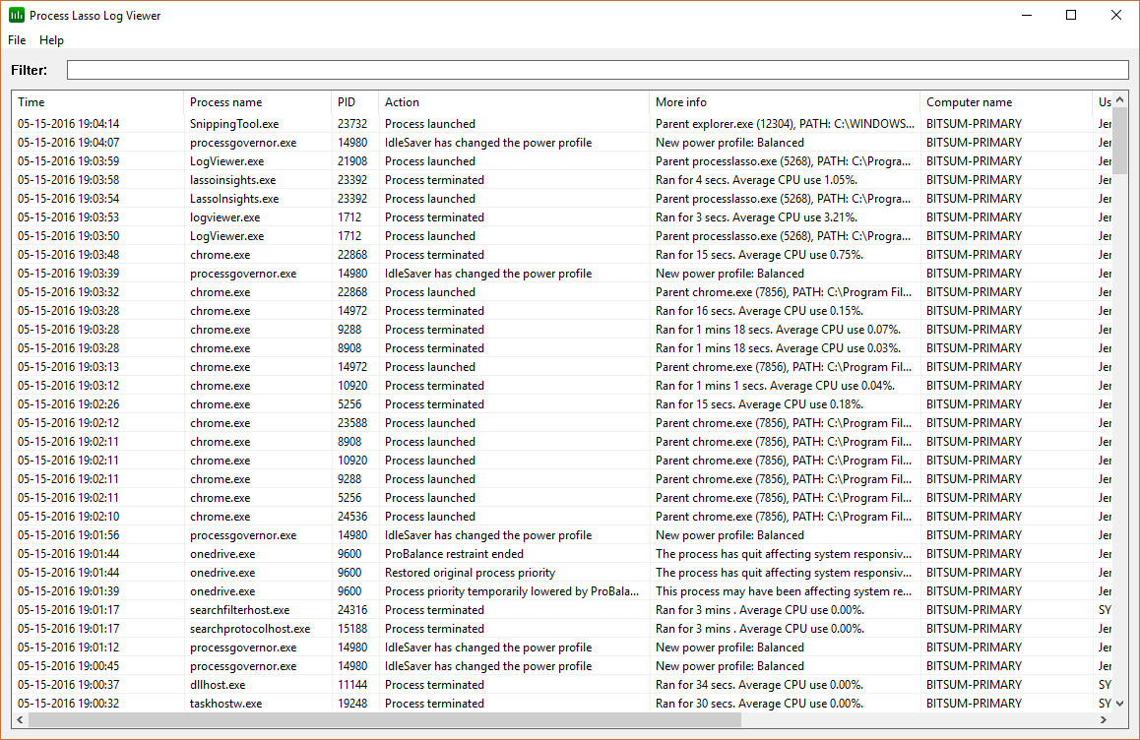Select the taskhostw.exe row
Image resolution: width=1140 pixels, height=740 pixels.
pyautogui.click(x=562, y=704)
